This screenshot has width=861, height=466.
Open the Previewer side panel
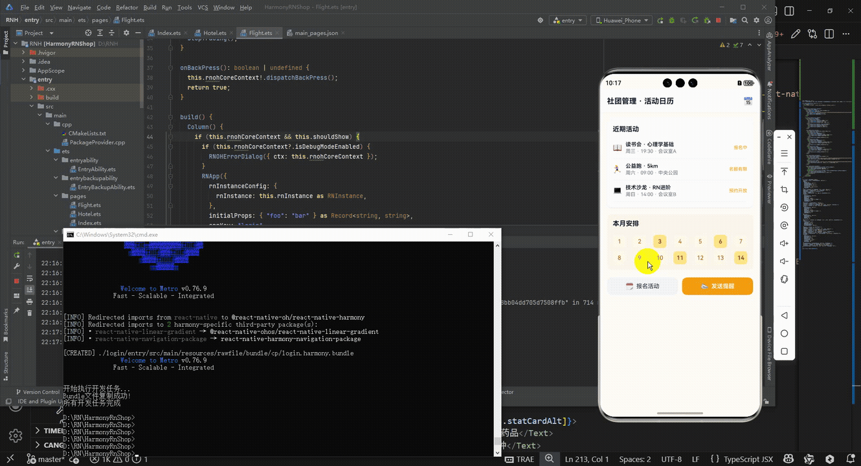[769, 188]
